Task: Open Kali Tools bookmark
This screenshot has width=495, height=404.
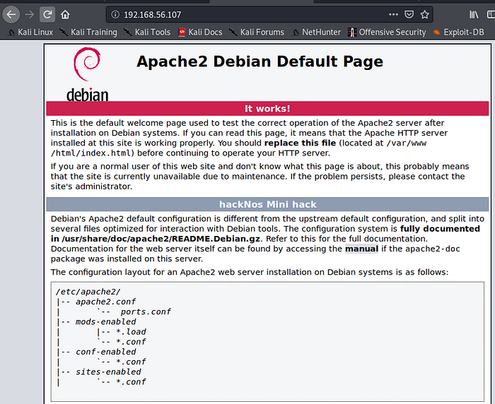Action: click(147, 32)
